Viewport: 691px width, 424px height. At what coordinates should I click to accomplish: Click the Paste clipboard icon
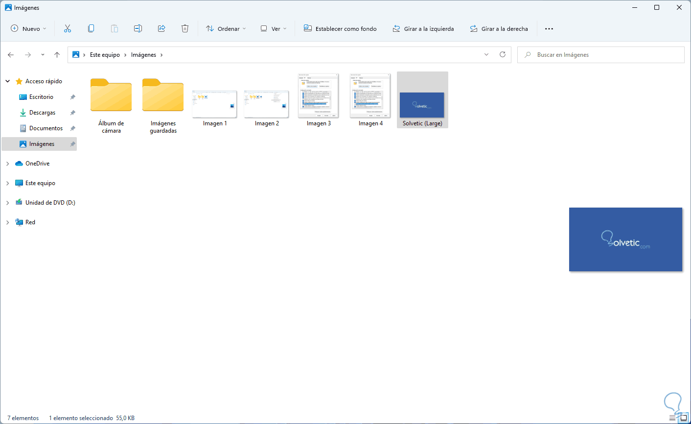pyautogui.click(x=115, y=28)
